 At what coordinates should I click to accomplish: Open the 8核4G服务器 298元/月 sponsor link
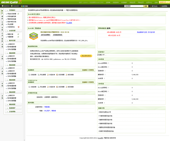[x=114, y=32]
